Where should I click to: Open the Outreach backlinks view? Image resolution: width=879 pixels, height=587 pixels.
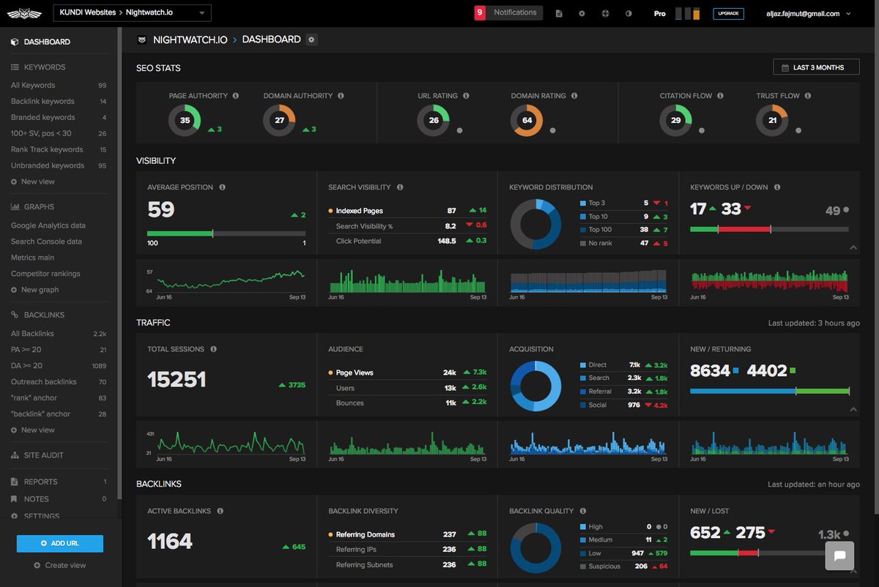click(x=44, y=382)
